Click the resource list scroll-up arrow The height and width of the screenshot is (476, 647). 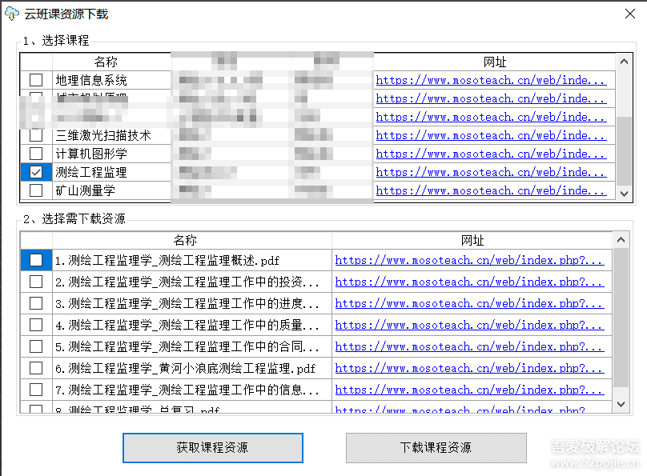pyautogui.click(x=621, y=240)
